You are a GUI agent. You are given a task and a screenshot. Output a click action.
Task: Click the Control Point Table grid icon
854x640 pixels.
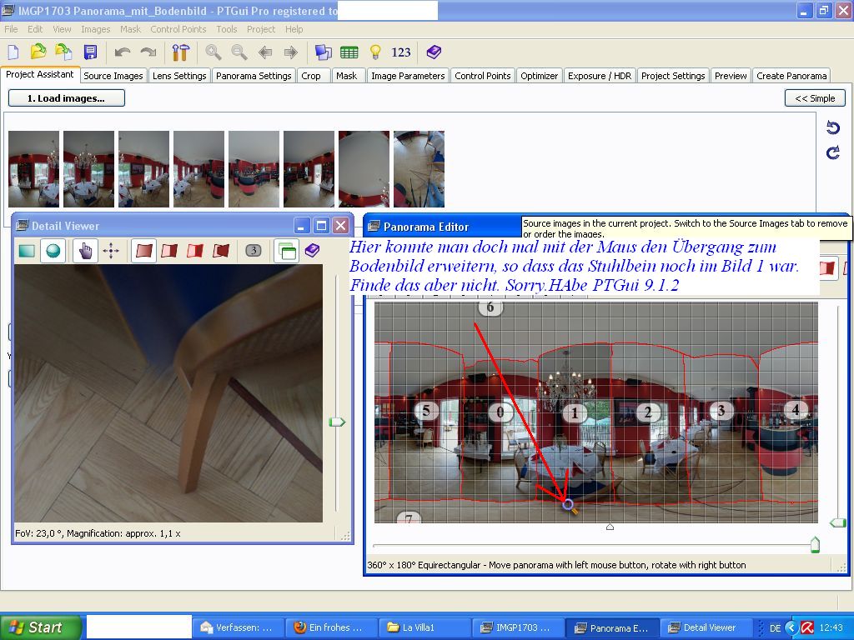(349, 52)
